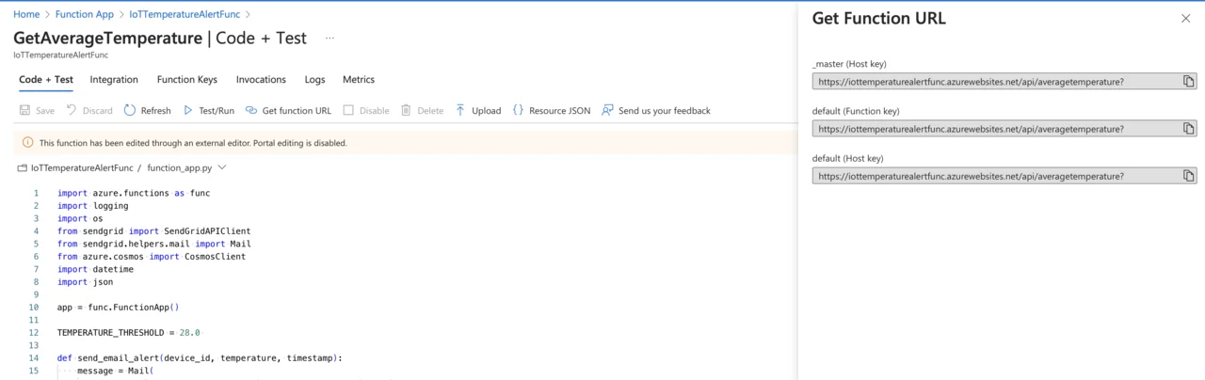Click the Get function URL toolbar button

click(288, 111)
